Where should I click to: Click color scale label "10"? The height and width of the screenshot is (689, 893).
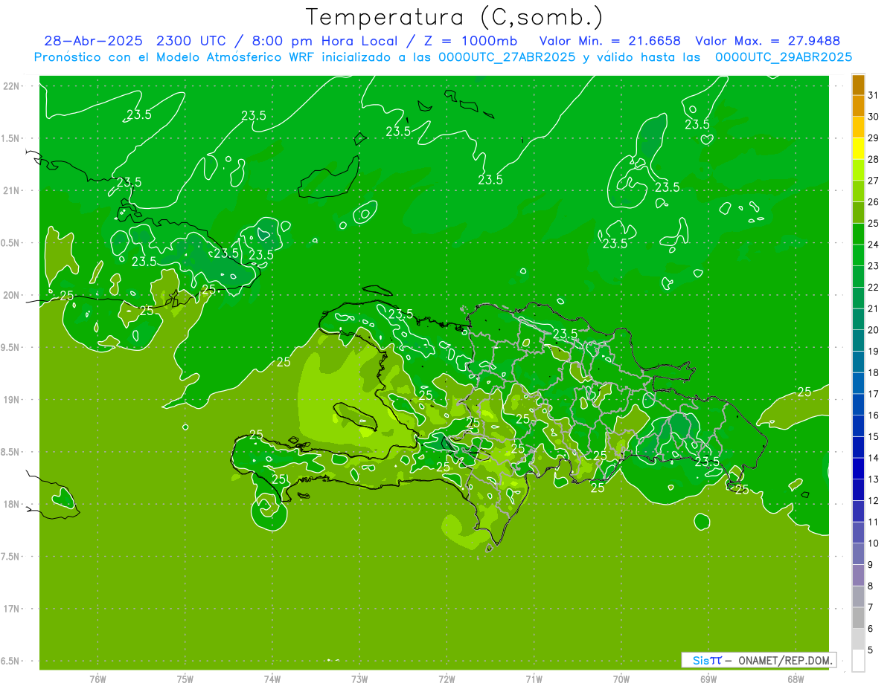coord(873,543)
